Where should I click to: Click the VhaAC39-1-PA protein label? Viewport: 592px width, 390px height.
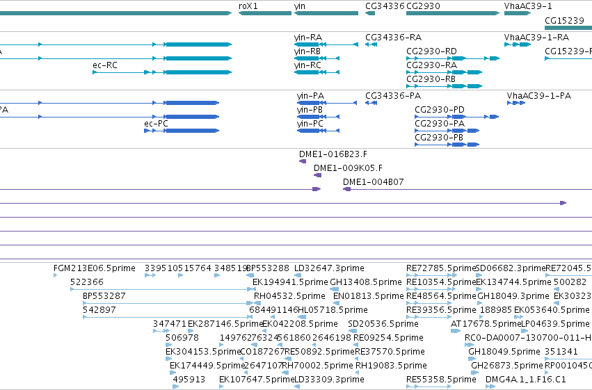click(x=538, y=96)
